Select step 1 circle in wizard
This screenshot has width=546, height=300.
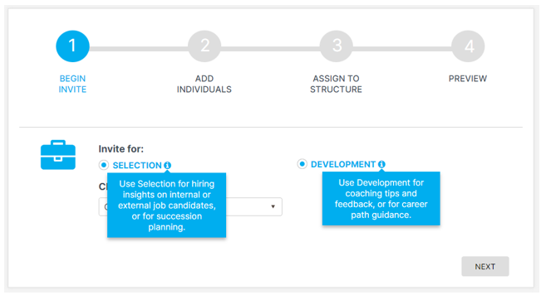[x=72, y=46]
